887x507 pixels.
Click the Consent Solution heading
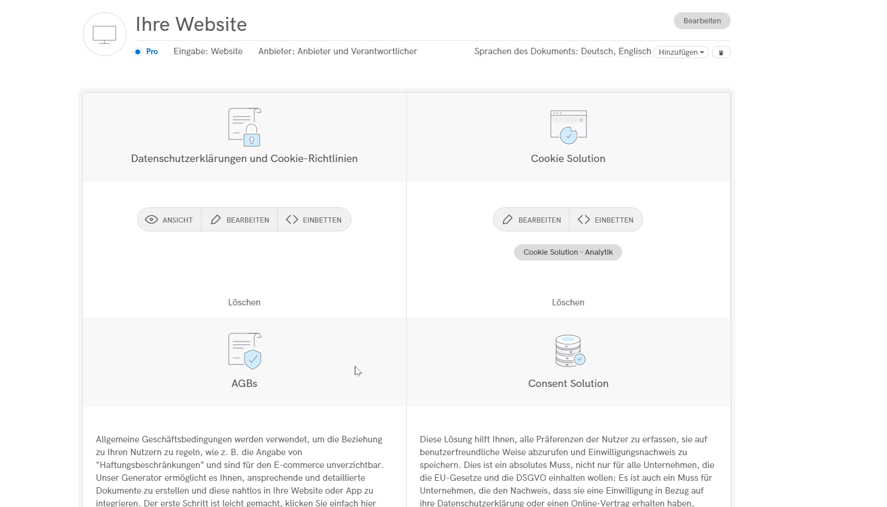click(568, 383)
